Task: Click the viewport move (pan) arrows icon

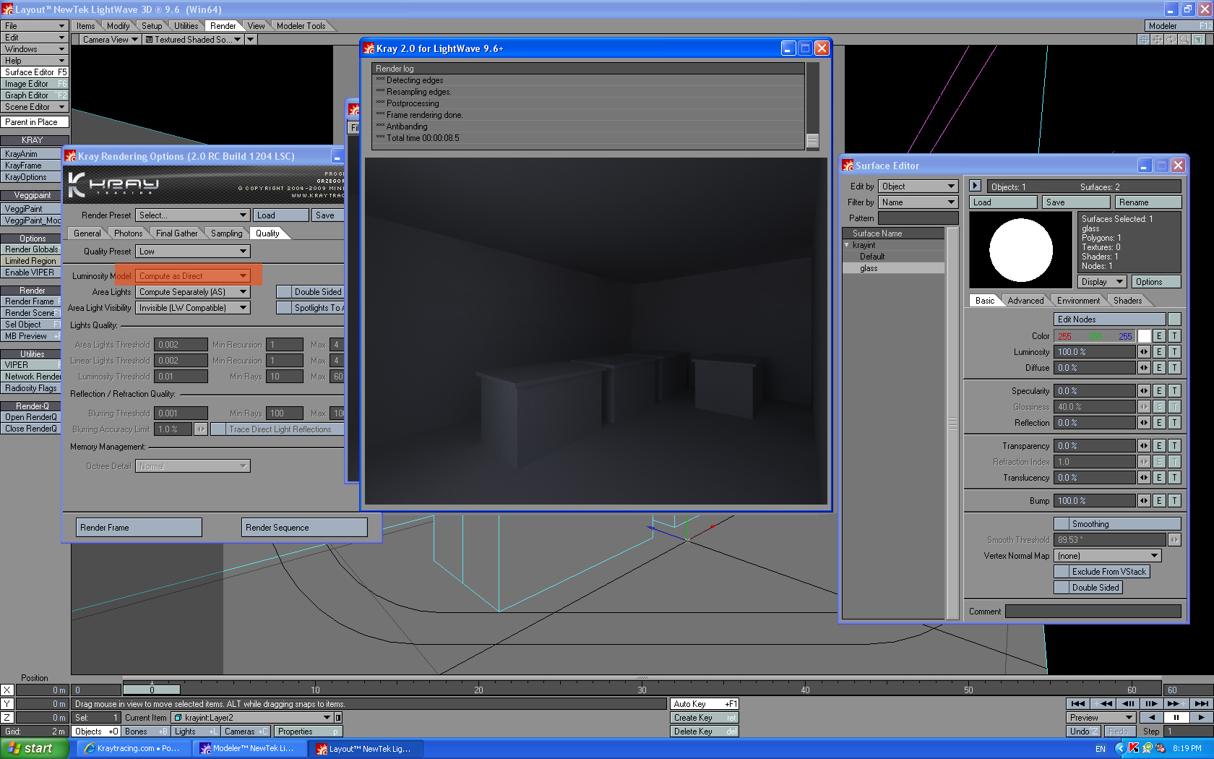Action: [x=1158, y=40]
